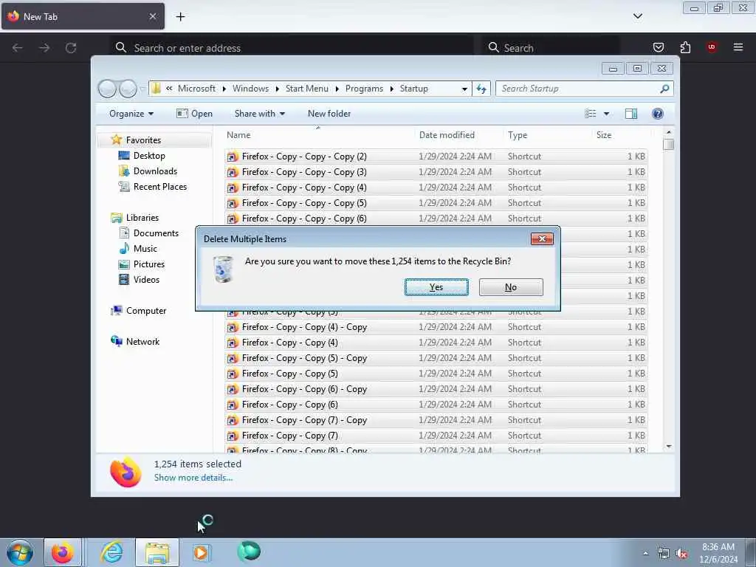Open the Explorer help icon
This screenshot has width=756, height=567.
coord(657,114)
